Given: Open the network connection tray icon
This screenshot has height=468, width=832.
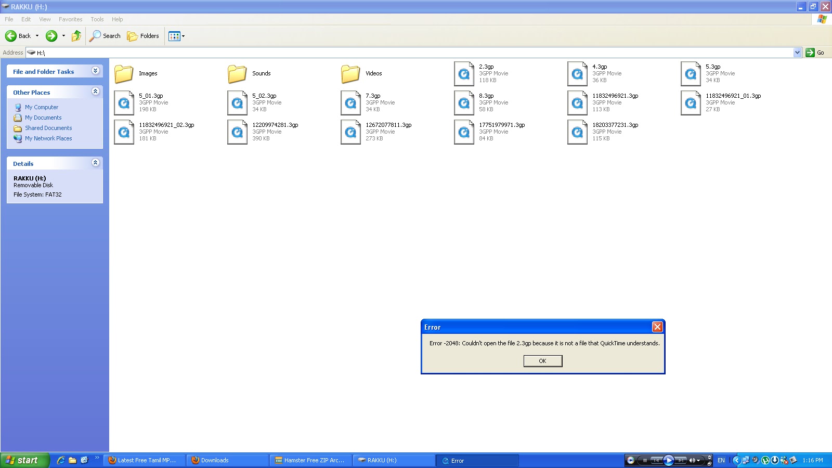Looking at the screenshot, I should click(746, 460).
